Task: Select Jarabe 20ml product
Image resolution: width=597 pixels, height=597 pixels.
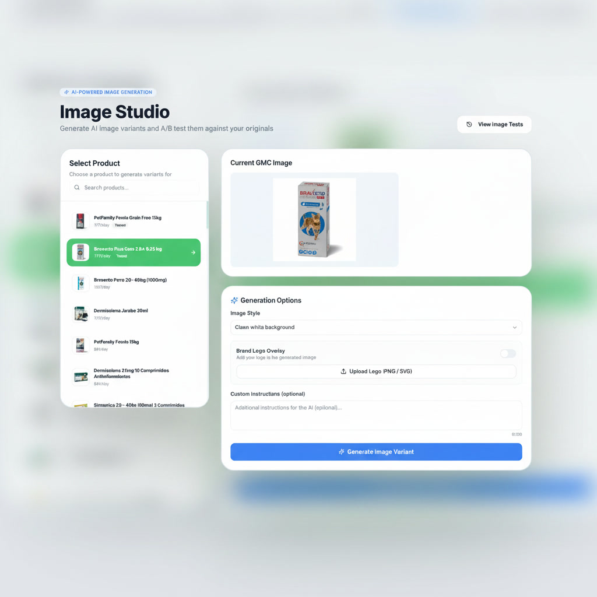Action: (x=134, y=314)
